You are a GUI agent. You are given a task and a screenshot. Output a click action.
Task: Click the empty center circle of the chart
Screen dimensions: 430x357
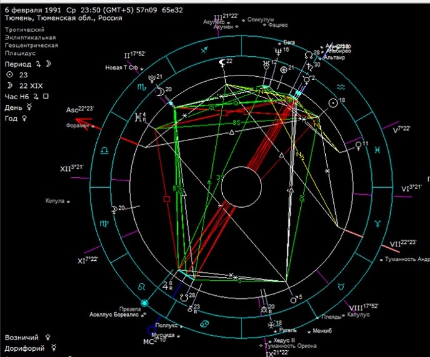[x=241, y=187]
